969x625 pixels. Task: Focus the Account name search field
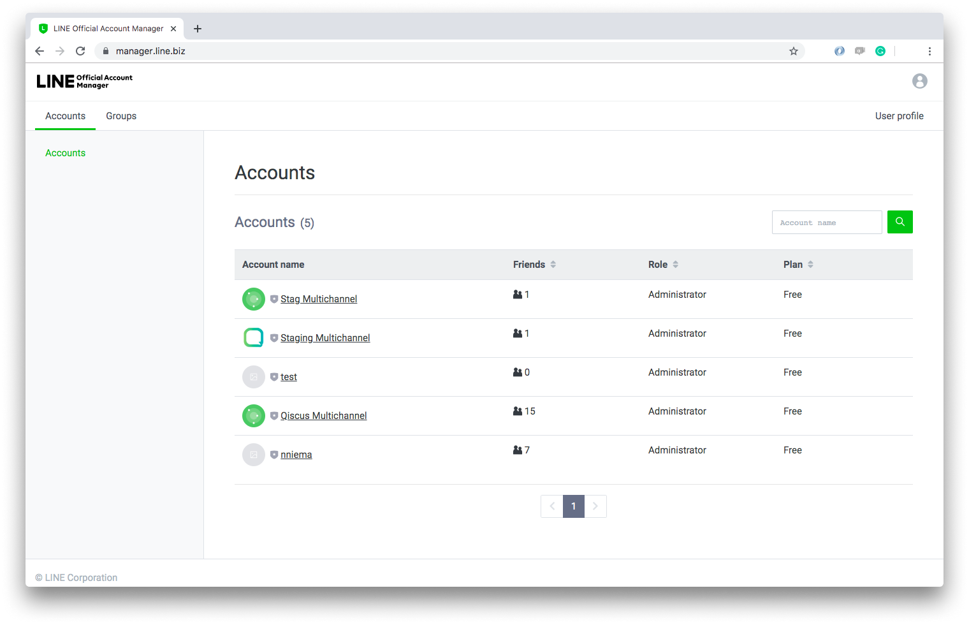[827, 222]
